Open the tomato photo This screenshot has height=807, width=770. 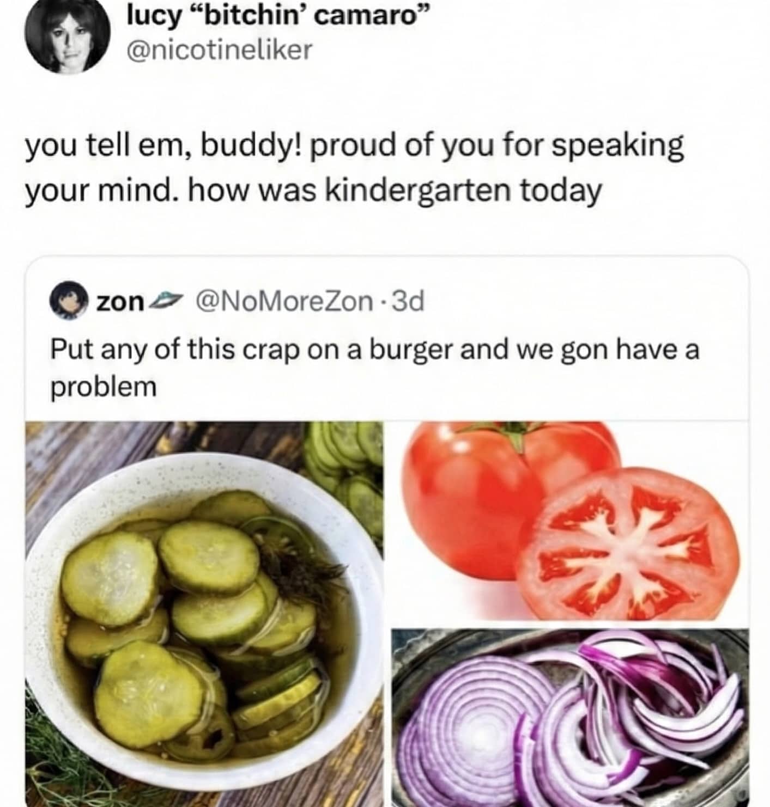pos(570,521)
